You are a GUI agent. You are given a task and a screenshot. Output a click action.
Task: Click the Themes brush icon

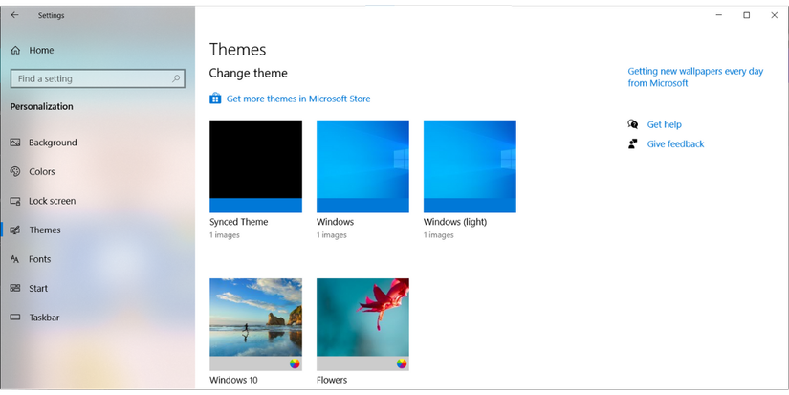click(15, 230)
